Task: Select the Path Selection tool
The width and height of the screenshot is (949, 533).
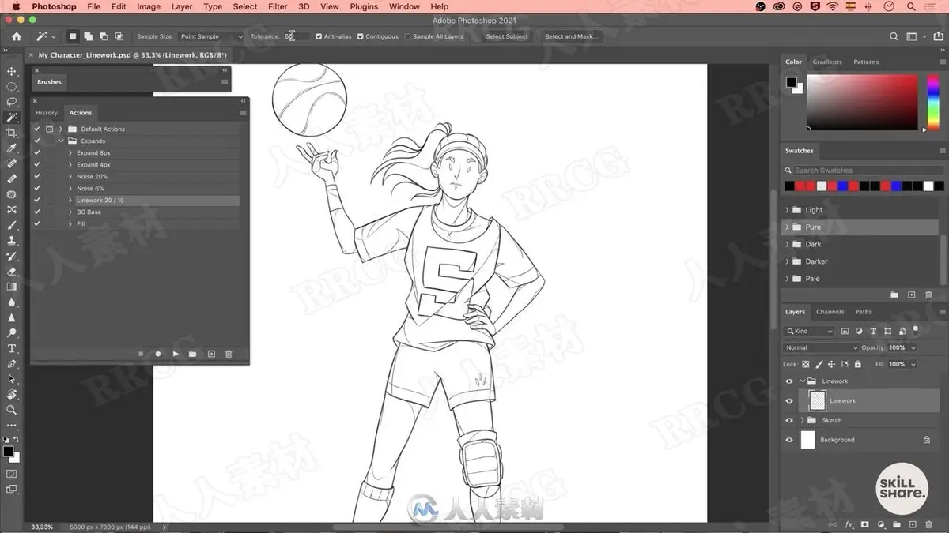Action: click(12, 379)
